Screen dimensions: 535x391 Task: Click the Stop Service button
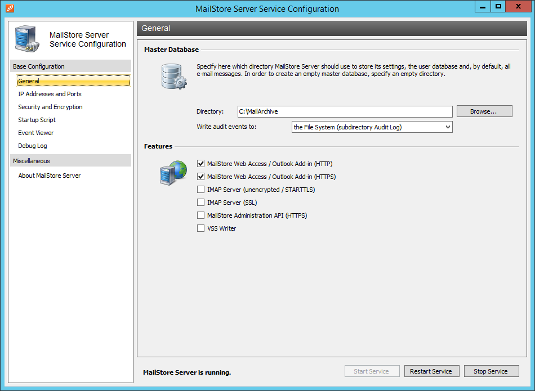491,371
